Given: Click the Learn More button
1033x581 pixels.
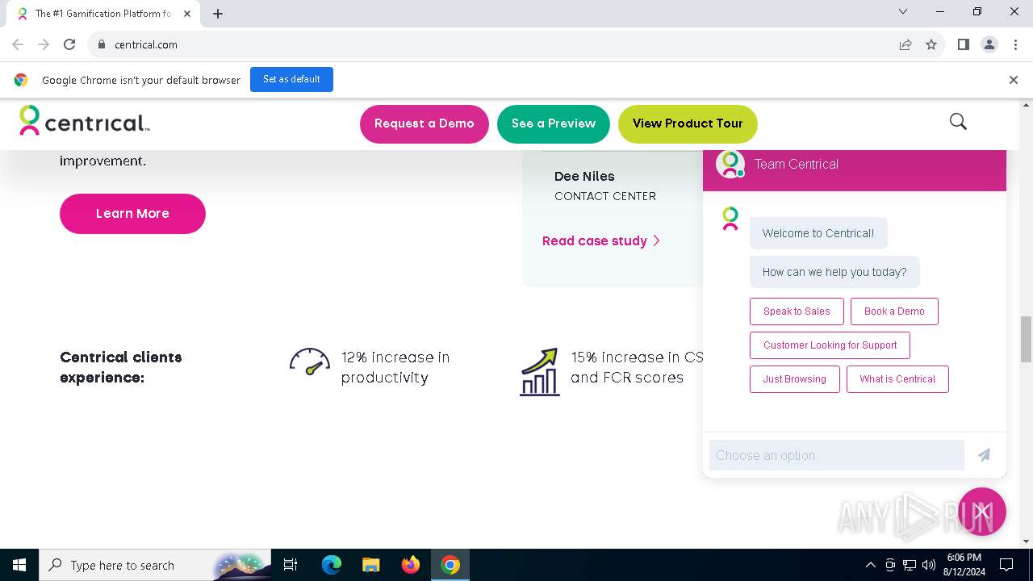Looking at the screenshot, I should (132, 214).
